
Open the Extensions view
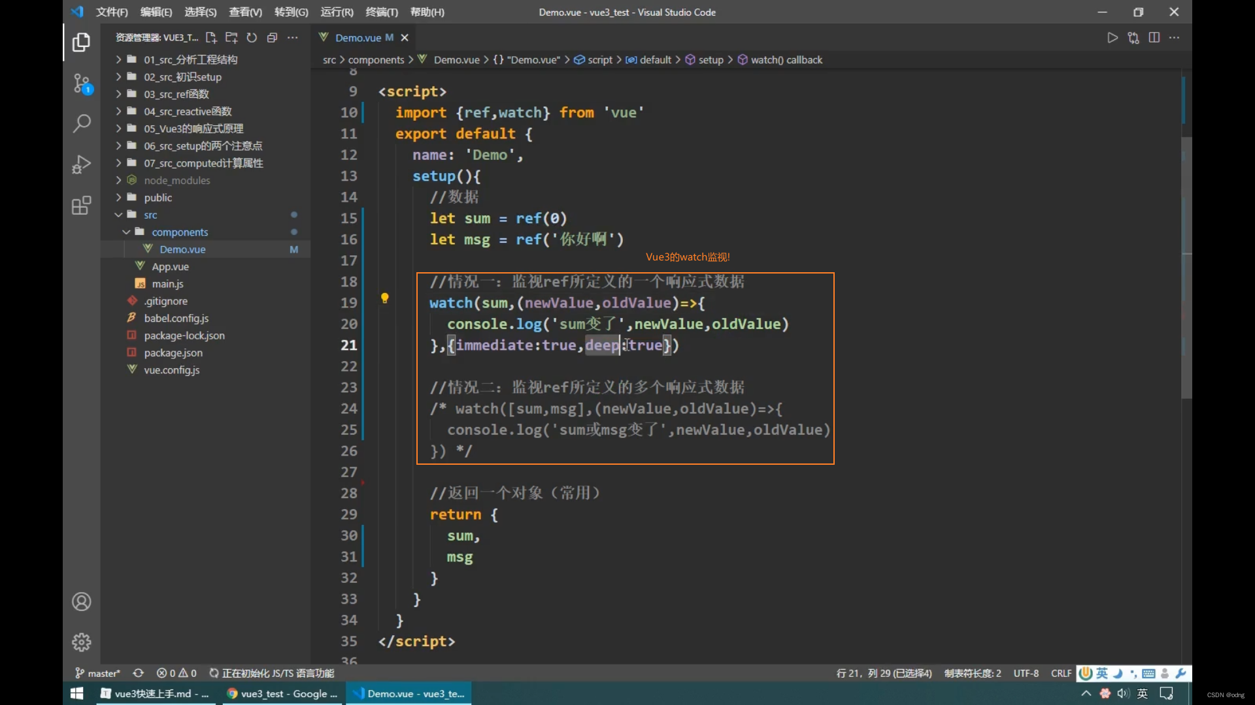click(x=81, y=206)
